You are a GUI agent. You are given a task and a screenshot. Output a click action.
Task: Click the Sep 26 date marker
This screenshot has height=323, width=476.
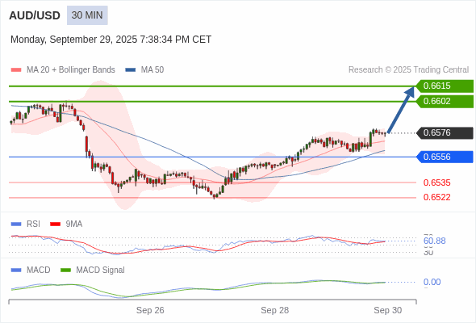[150, 310]
